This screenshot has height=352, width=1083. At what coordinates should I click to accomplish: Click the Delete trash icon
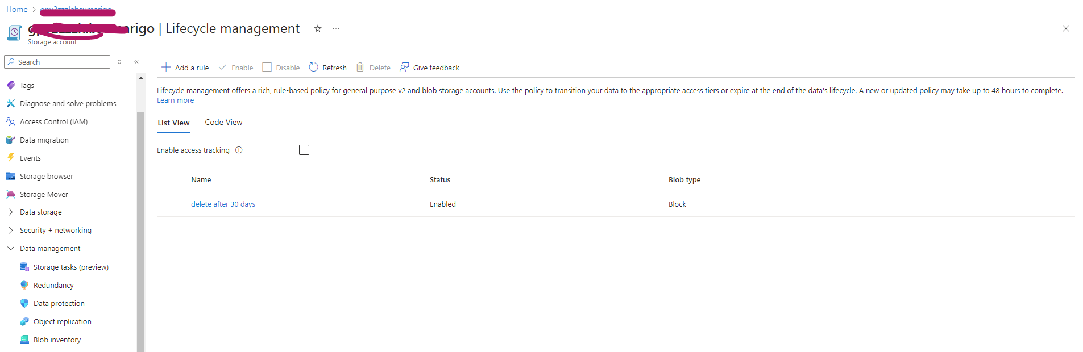click(360, 67)
